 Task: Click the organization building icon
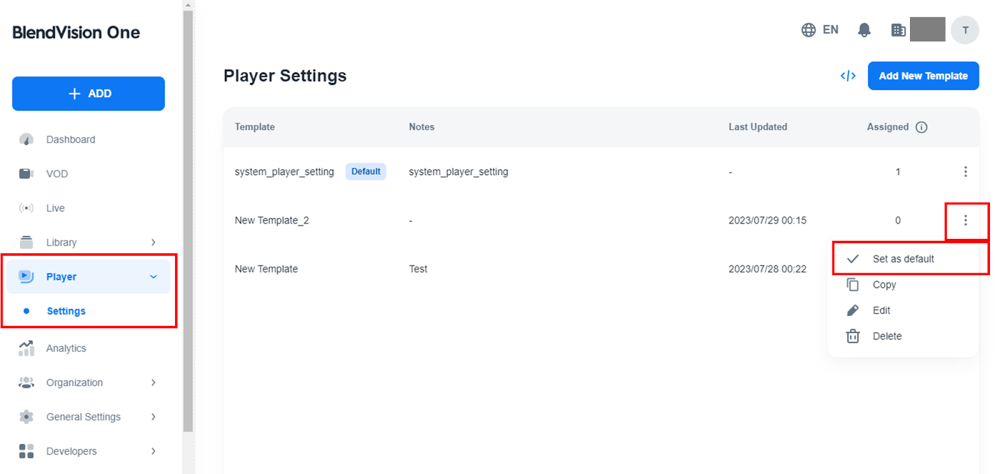tap(898, 30)
